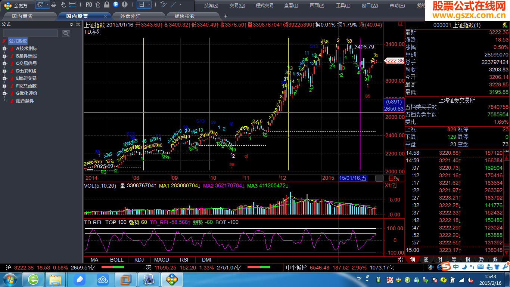Toggle the MACD indicator tab

coord(162,260)
